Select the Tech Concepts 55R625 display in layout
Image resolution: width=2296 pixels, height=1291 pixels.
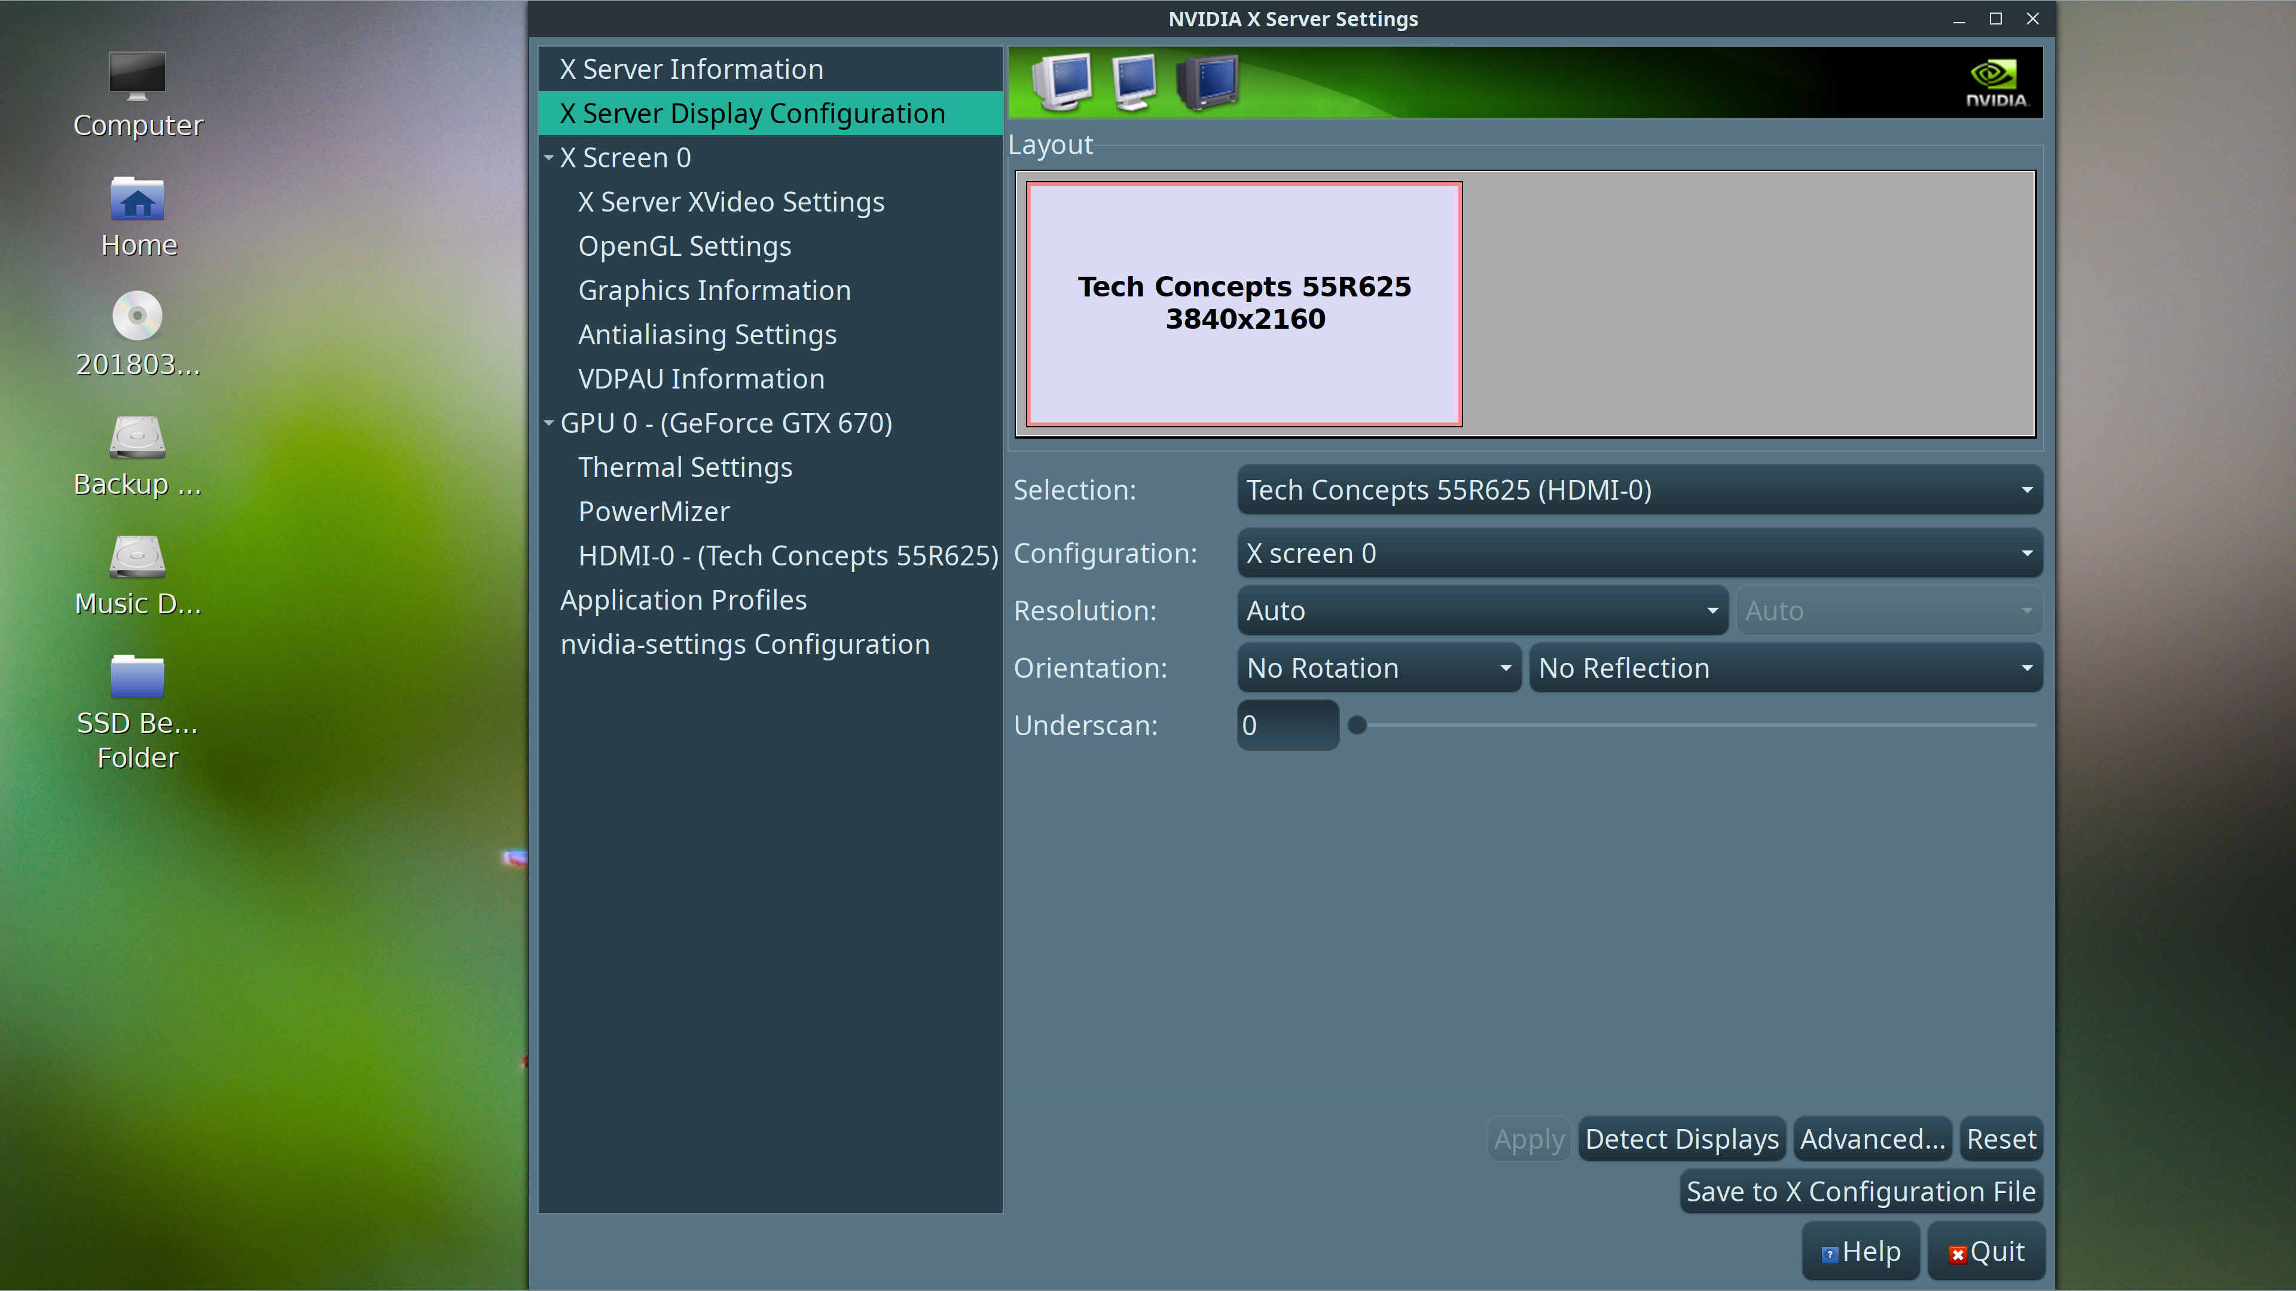[x=1244, y=304]
